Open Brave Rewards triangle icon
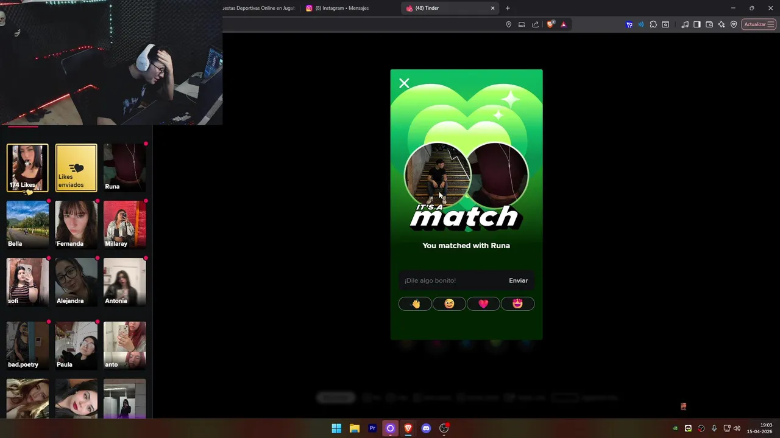The image size is (780, 438). [x=564, y=24]
